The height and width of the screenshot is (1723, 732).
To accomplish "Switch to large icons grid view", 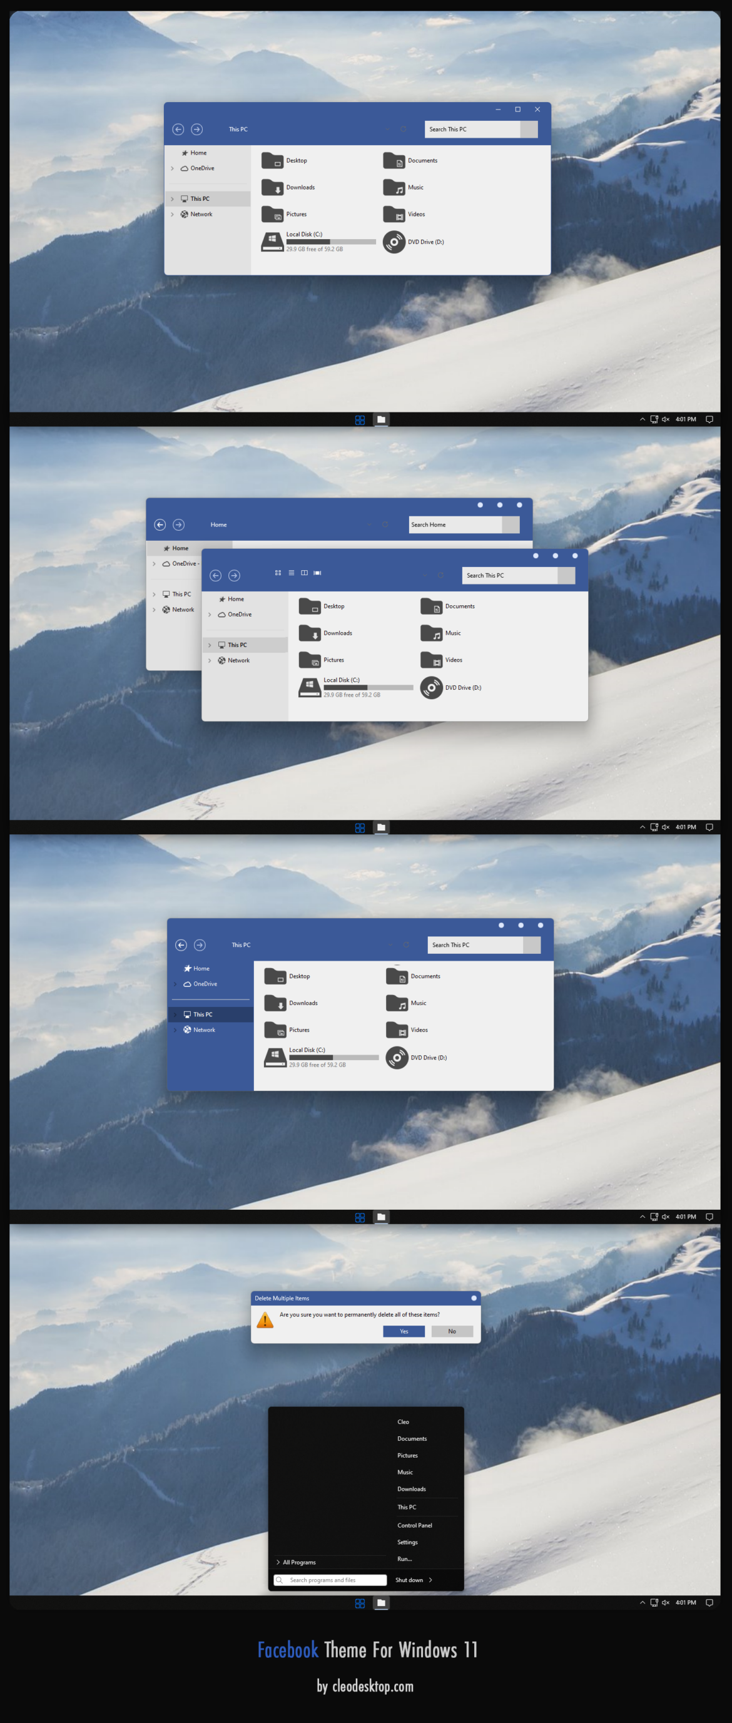I will (x=278, y=573).
